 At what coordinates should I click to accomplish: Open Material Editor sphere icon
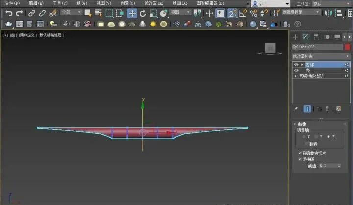pyautogui.click(x=253, y=24)
